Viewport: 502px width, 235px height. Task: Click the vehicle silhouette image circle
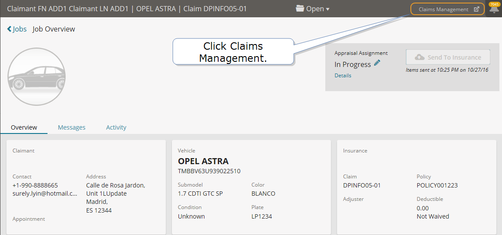click(x=36, y=76)
